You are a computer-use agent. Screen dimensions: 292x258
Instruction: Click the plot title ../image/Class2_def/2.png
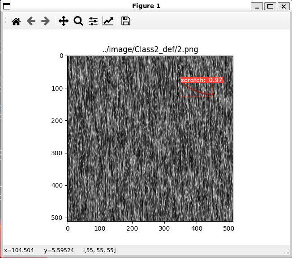pos(150,49)
